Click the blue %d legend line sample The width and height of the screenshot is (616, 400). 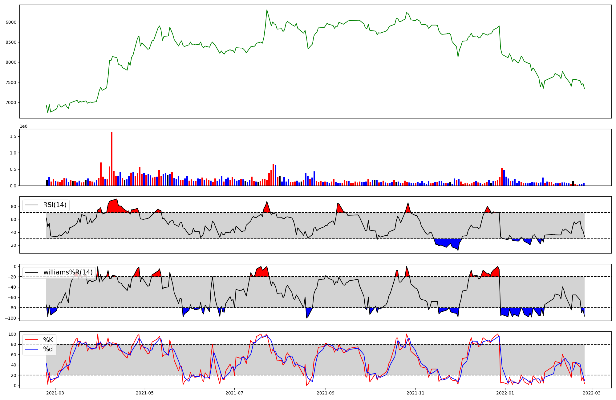tap(32, 349)
